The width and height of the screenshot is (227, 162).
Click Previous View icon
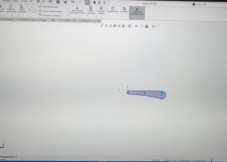click(x=111, y=26)
